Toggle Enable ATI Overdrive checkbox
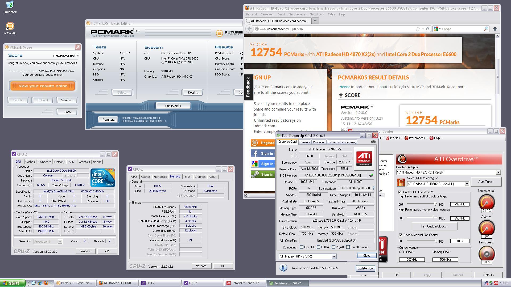This screenshot has width=511, height=287. (400, 192)
